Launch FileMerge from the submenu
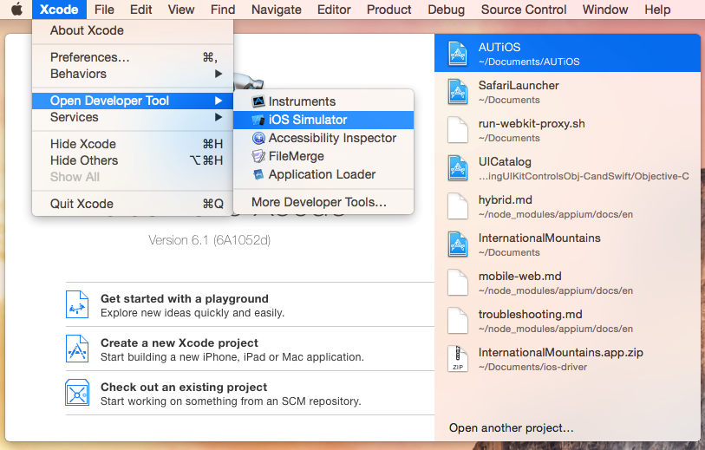 (323, 156)
